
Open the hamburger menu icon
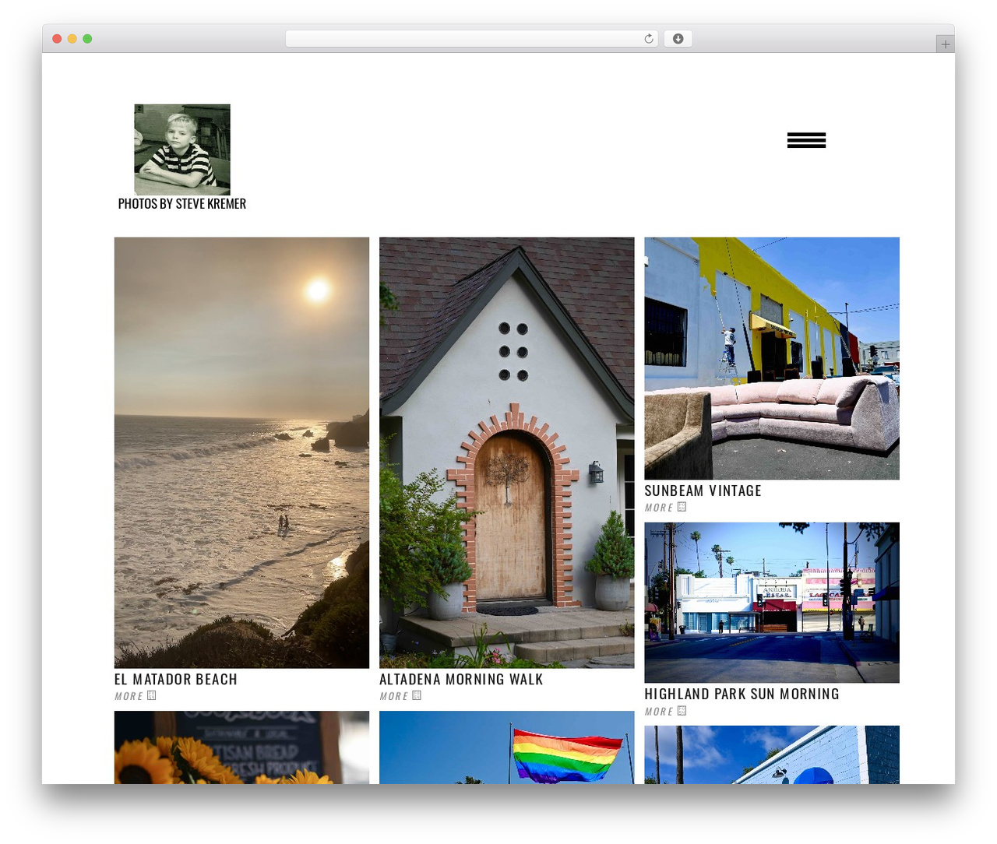click(x=806, y=140)
